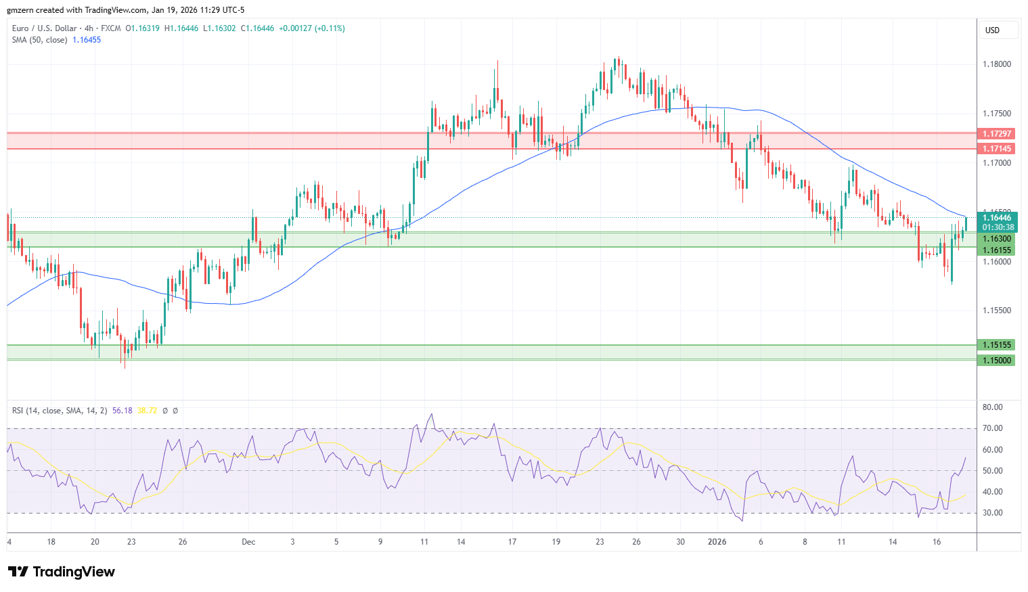Click the current price tag 1.16446
Screen dimensions: 1028x592
997,218
